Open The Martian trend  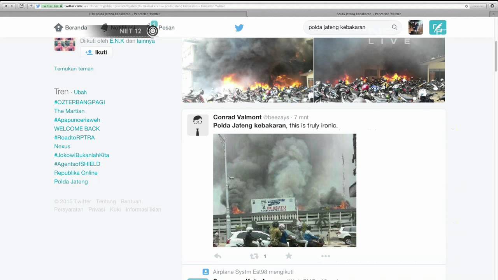pos(69,111)
